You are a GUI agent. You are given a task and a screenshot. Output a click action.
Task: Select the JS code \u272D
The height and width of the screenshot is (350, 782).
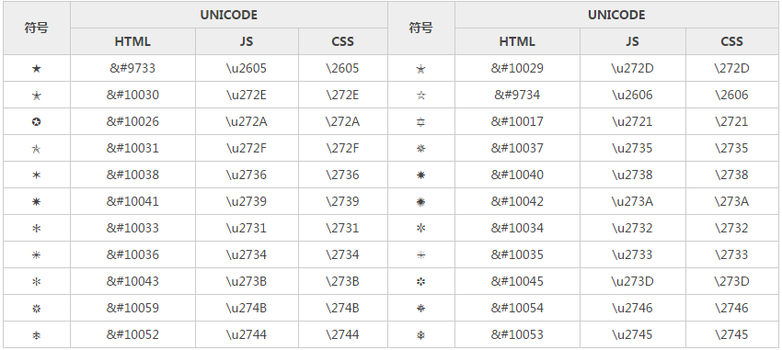(632, 68)
